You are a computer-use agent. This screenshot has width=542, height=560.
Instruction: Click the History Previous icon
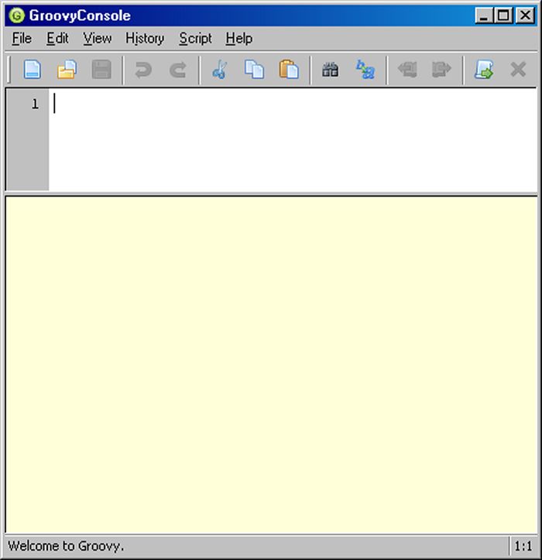[406, 70]
